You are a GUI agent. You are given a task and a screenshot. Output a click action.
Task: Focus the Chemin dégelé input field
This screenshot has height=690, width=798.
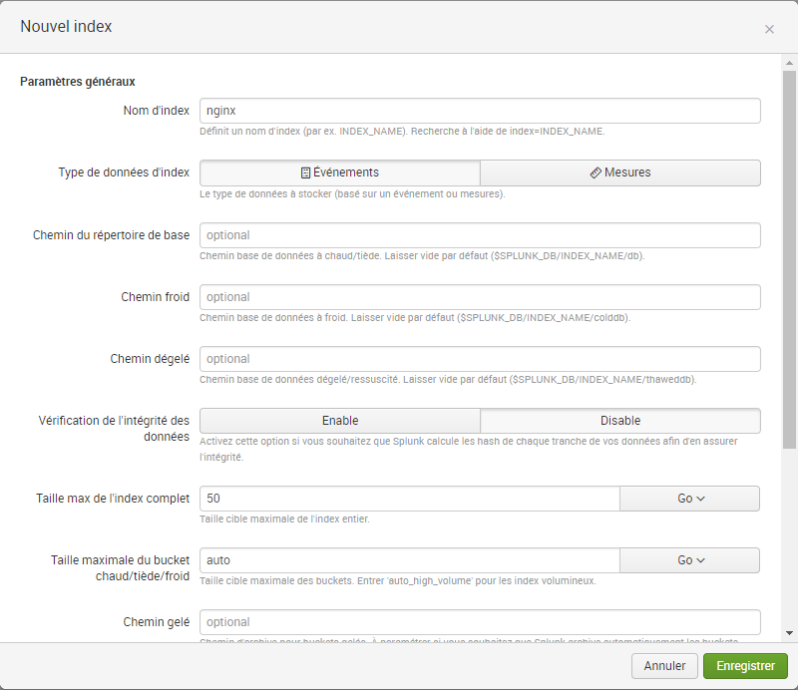coord(480,359)
